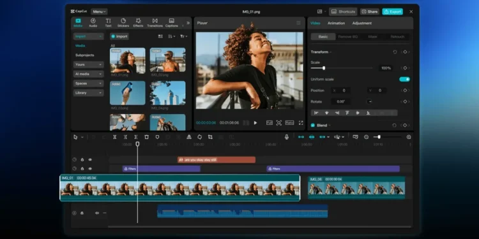Viewport: 479px width, 239px height.
Task: Toggle the auto snapping link button
Action: pyautogui.click(x=312, y=137)
